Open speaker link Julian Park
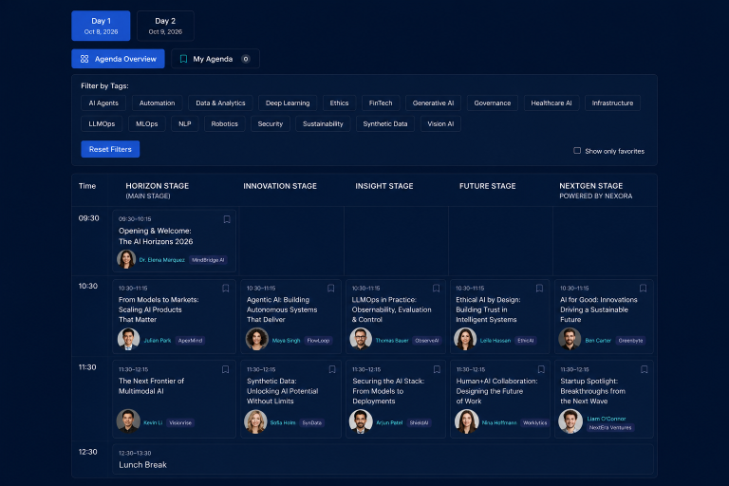Screen dimensions: 729x486 158,341
